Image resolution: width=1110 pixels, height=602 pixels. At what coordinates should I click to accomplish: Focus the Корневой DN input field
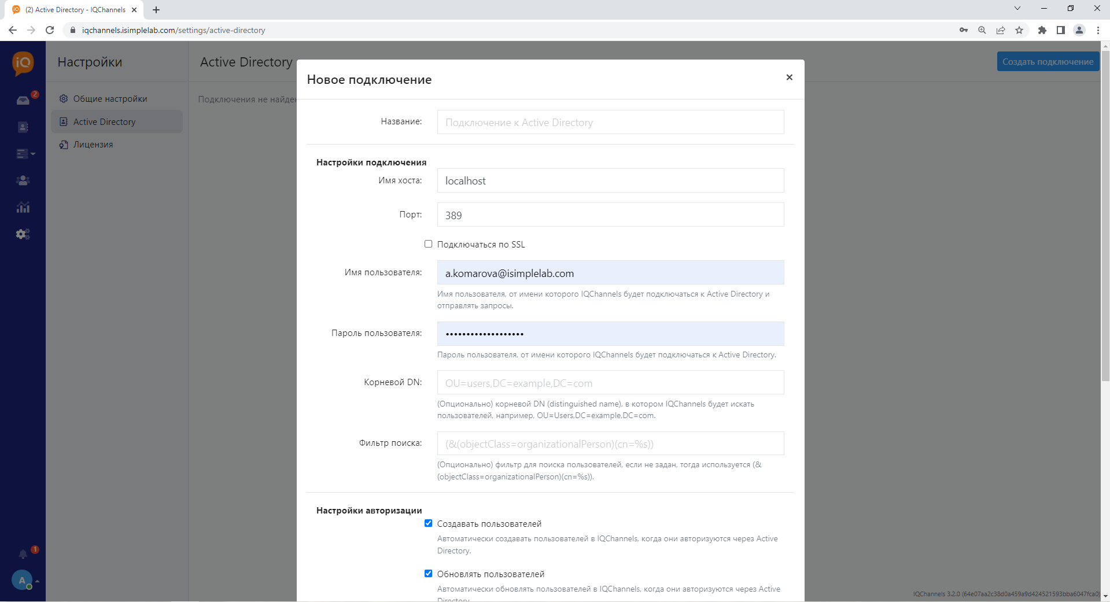pos(610,382)
